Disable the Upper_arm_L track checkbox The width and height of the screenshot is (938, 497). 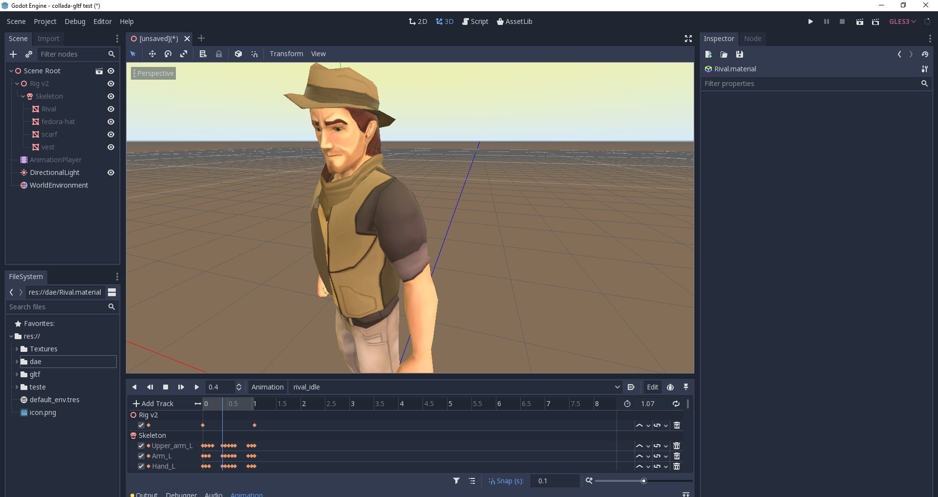tap(141, 446)
